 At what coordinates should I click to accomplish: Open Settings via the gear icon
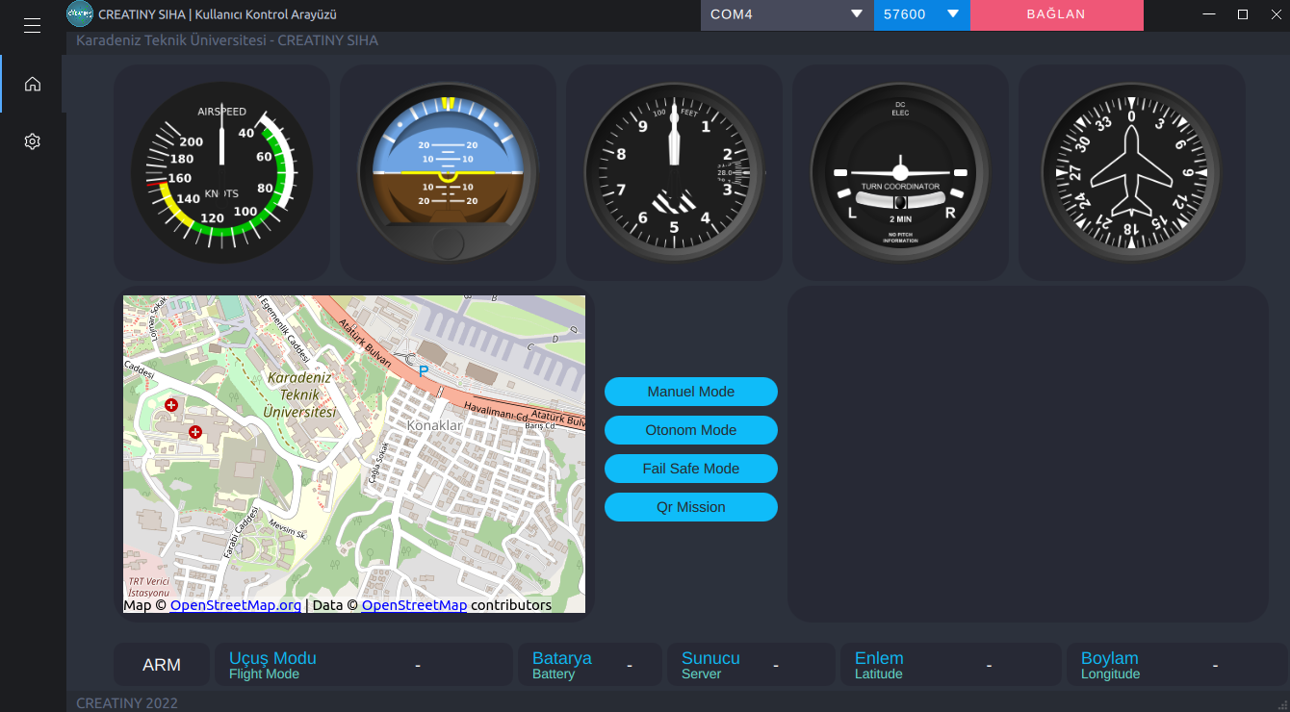pos(32,140)
